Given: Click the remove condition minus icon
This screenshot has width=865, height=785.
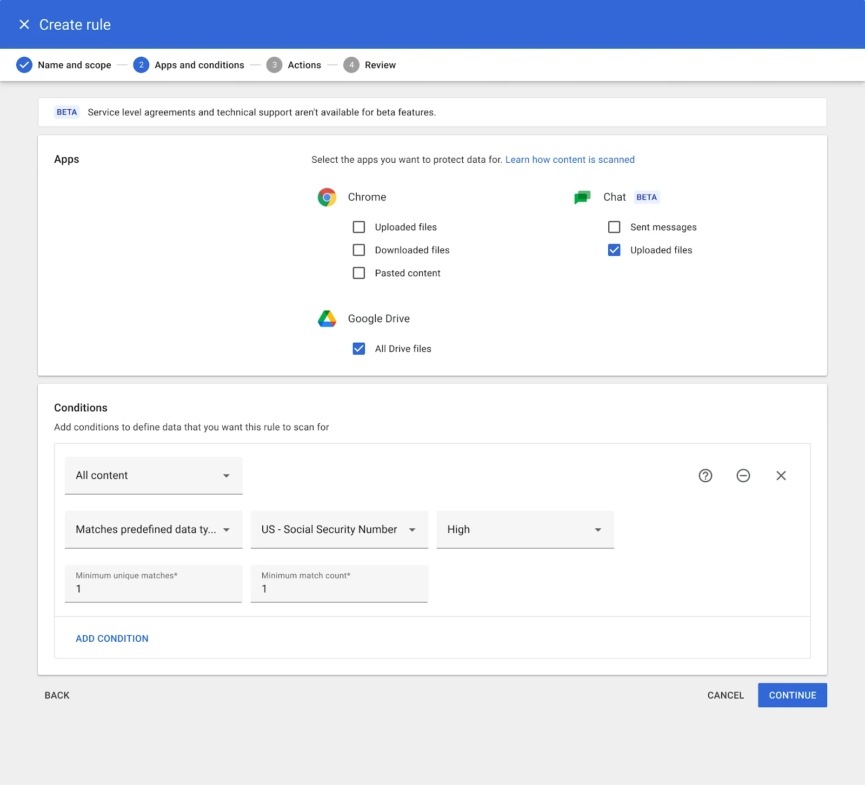Looking at the screenshot, I should [743, 476].
